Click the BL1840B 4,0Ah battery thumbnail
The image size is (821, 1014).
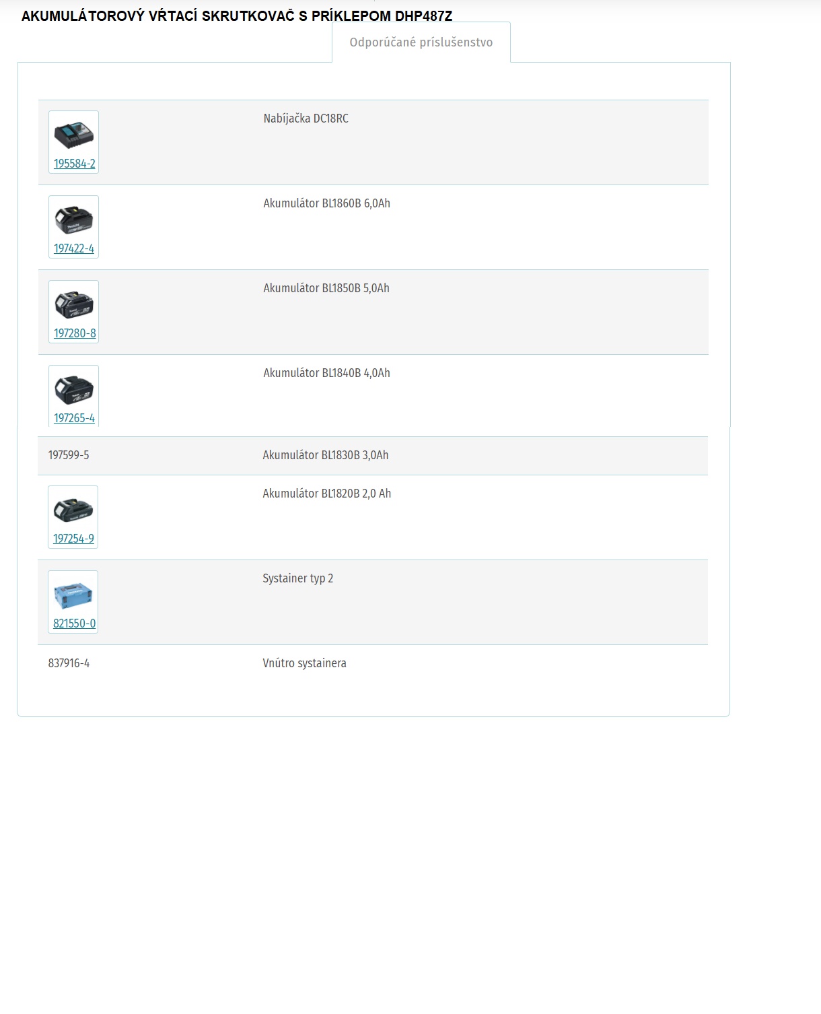pyautogui.click(x=74, y=390)
